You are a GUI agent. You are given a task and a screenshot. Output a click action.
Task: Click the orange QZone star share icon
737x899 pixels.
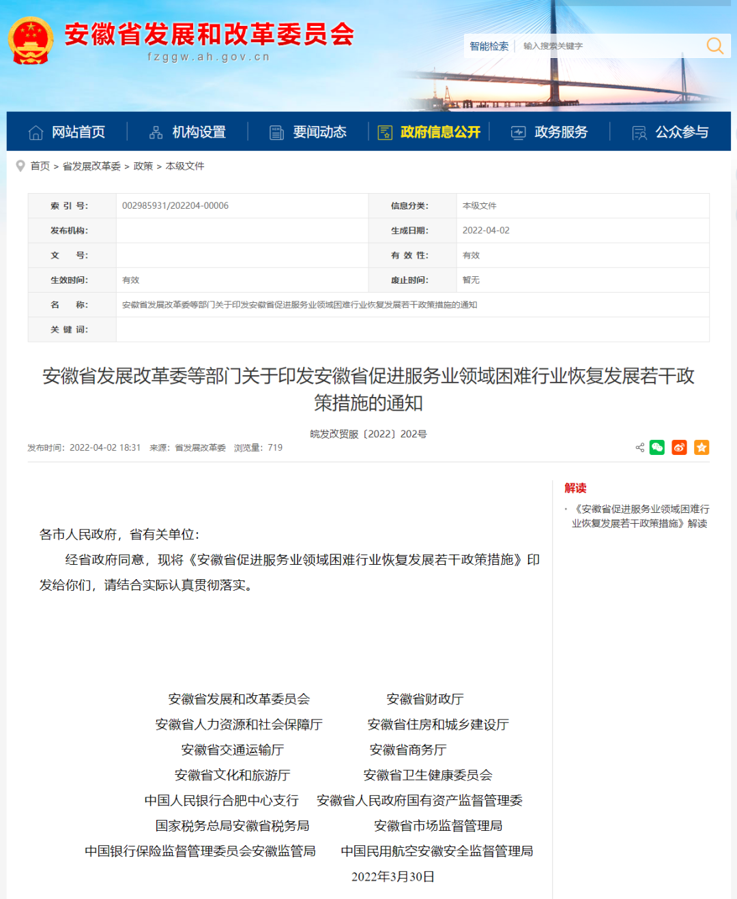(x=702, y=447)
